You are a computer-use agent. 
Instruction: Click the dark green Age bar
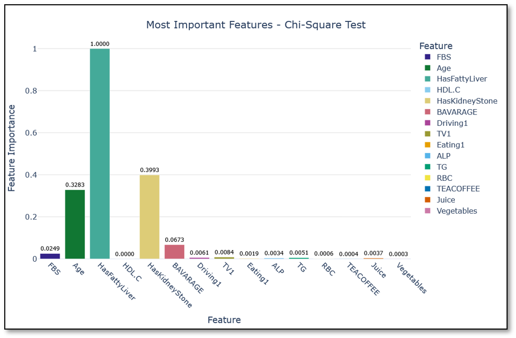click(75, 224)
